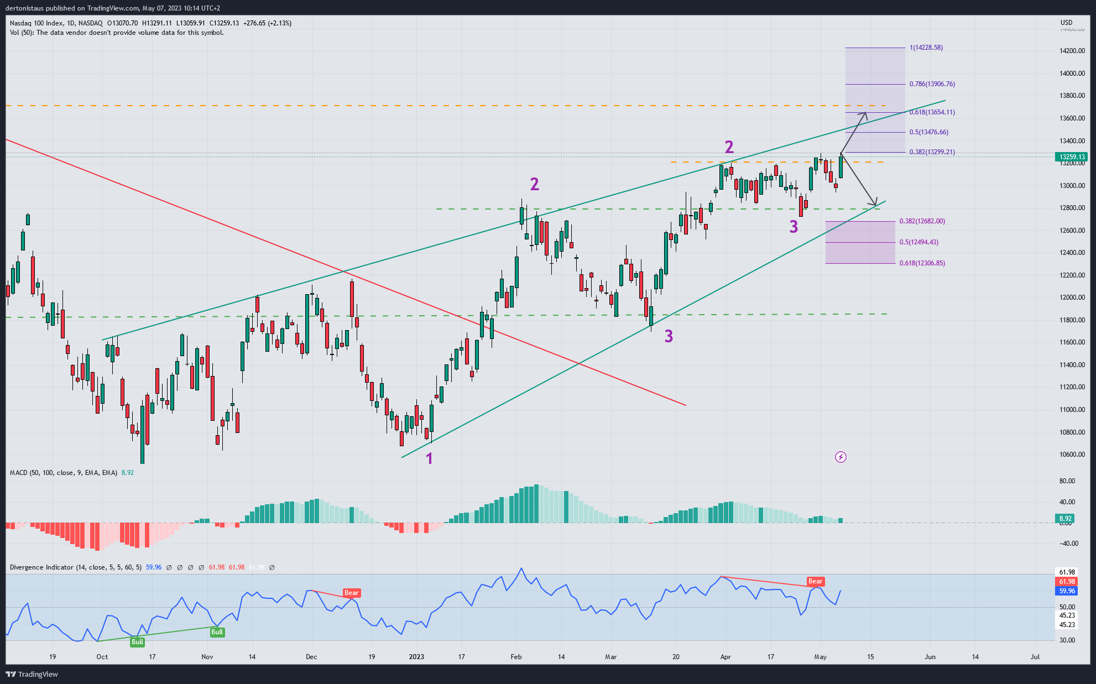Click the Fib label 0.5(12494.43)
1096x684 pixels.
click(x=919, y=242)
